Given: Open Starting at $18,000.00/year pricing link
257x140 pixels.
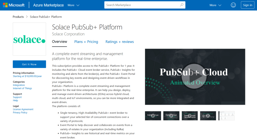Looking at the screenshot, I should (27, 76).
